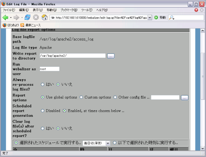Click browse button for Other config file
The height and width of the screenshot is (157, 206).
[184, 98]
